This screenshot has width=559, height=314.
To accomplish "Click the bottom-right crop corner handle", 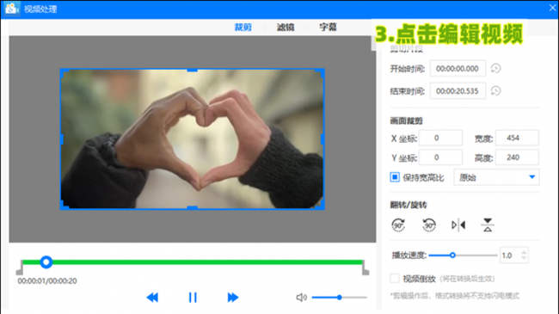I will click(321, 206).
